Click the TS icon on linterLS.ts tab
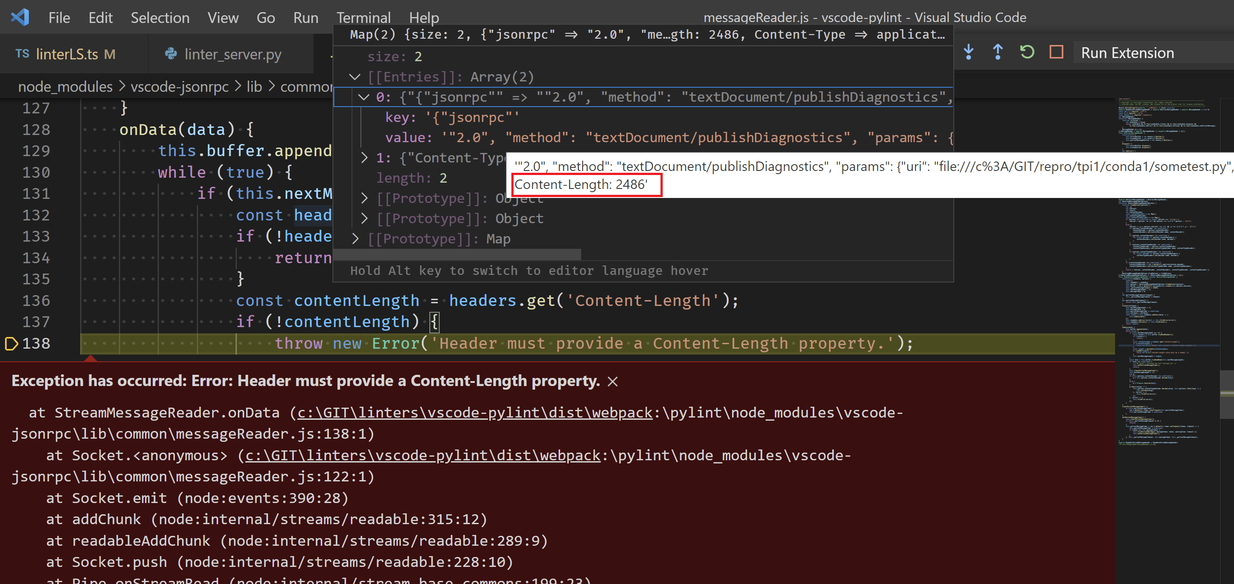This screenshot has width=1234, height=584. pos(22,54)
